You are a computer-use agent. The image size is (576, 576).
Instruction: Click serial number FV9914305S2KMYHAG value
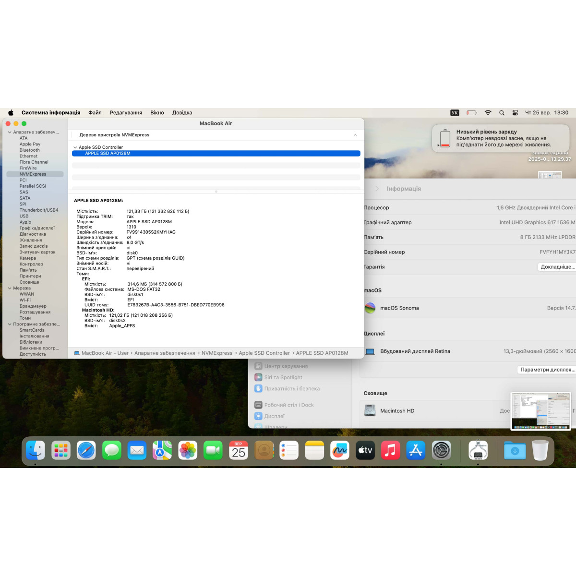[x=151, y=232]
